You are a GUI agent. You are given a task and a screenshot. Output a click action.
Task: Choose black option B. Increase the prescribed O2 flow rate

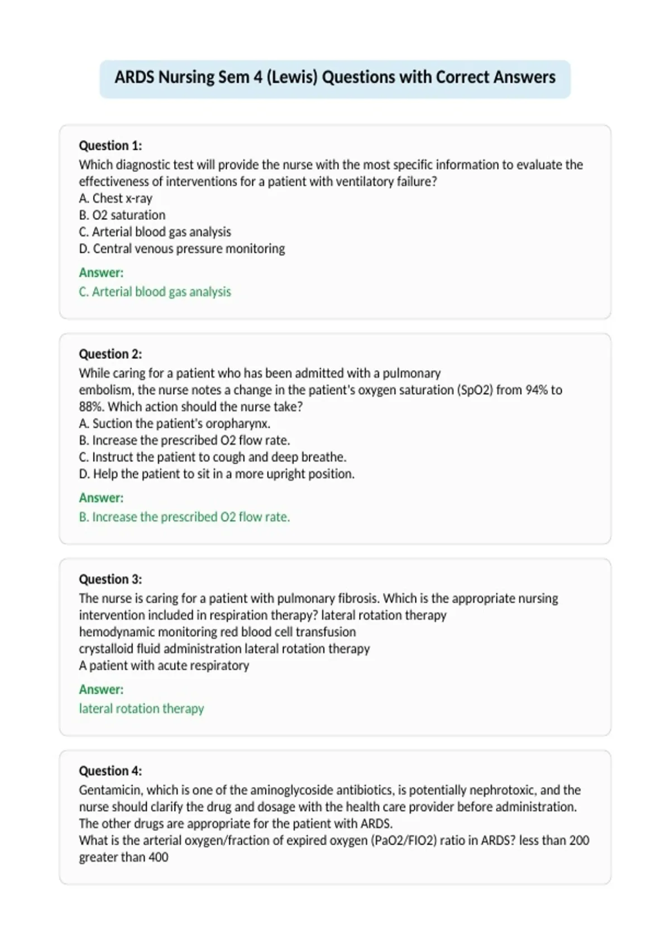click(x=185, y=440)
